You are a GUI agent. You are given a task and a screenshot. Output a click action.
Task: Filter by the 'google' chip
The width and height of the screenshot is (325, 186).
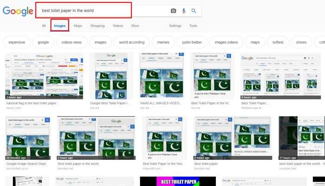43,42
